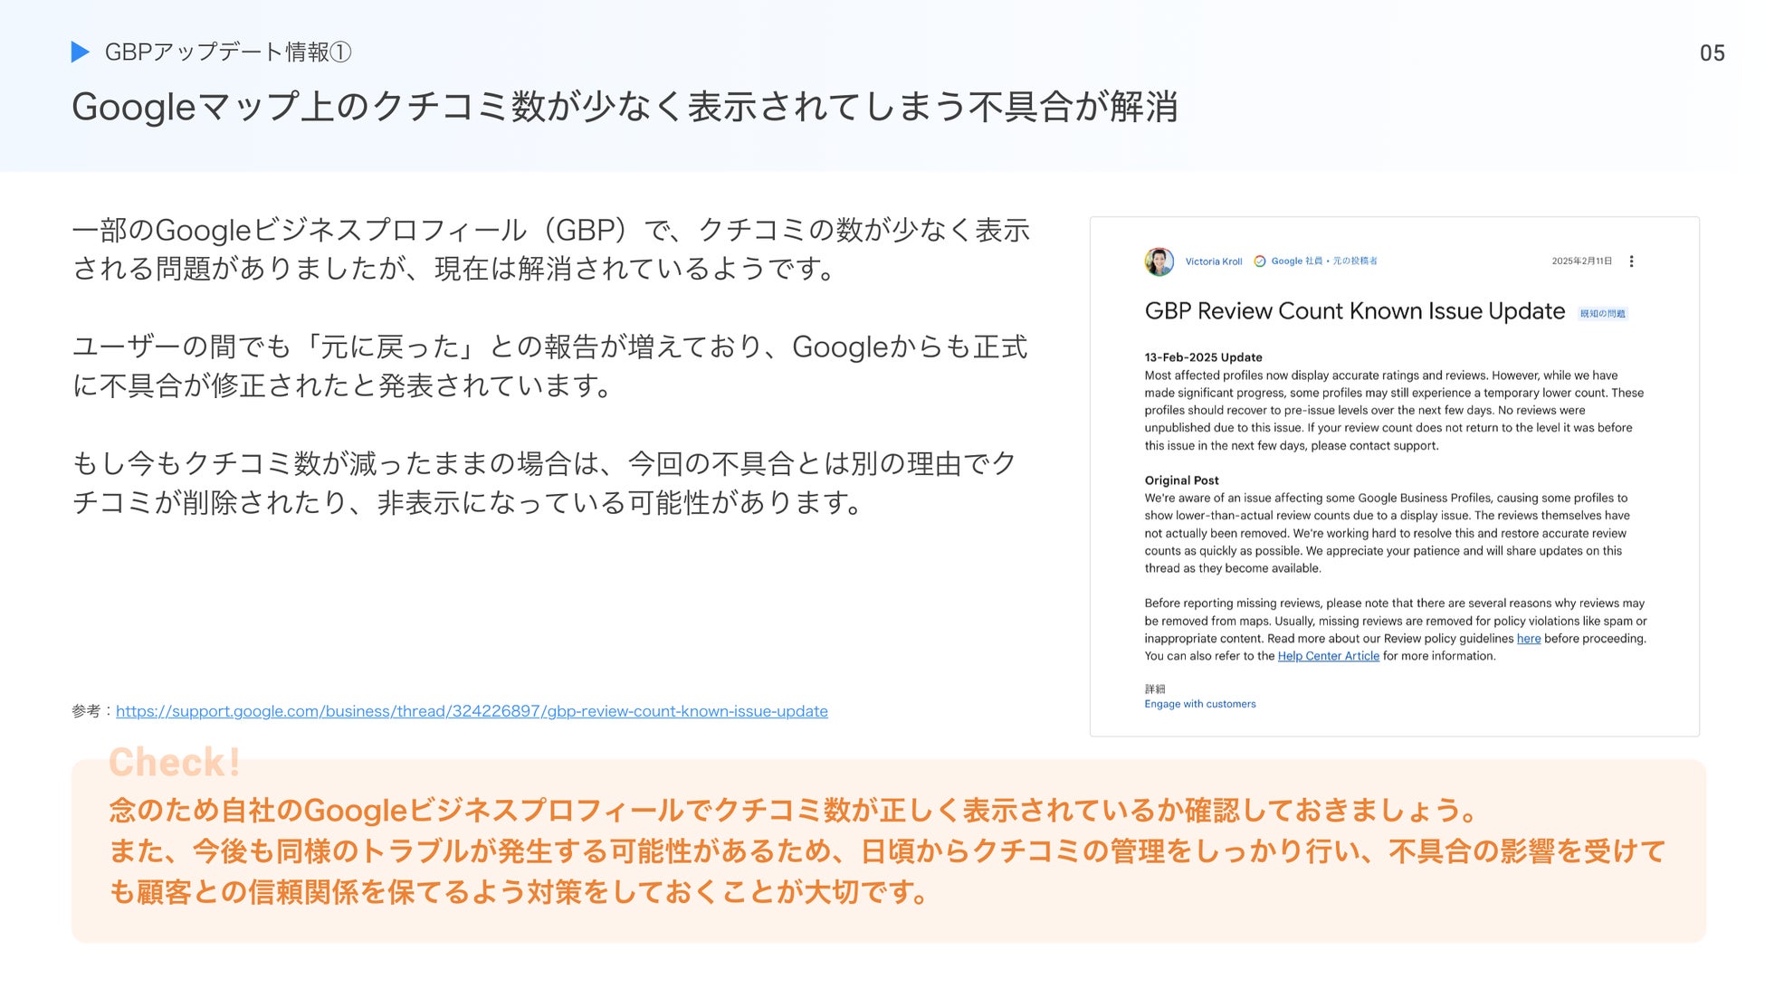Viewport: 1765px width, 988px height.
Task: Click Victoria Kroll's profile avatar
Action: click(1159, 261)
